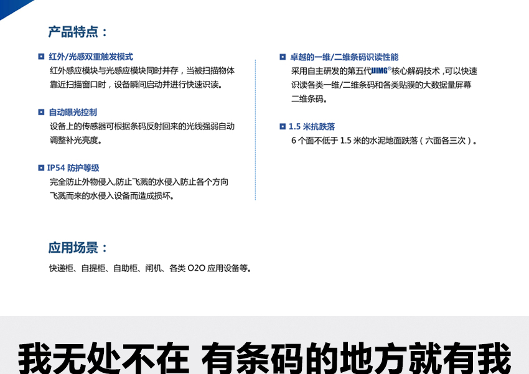Click the bullet icon beside 1.5 米抗跌落
The width and height of the screenshot is (529, 374).
point(283,126)
